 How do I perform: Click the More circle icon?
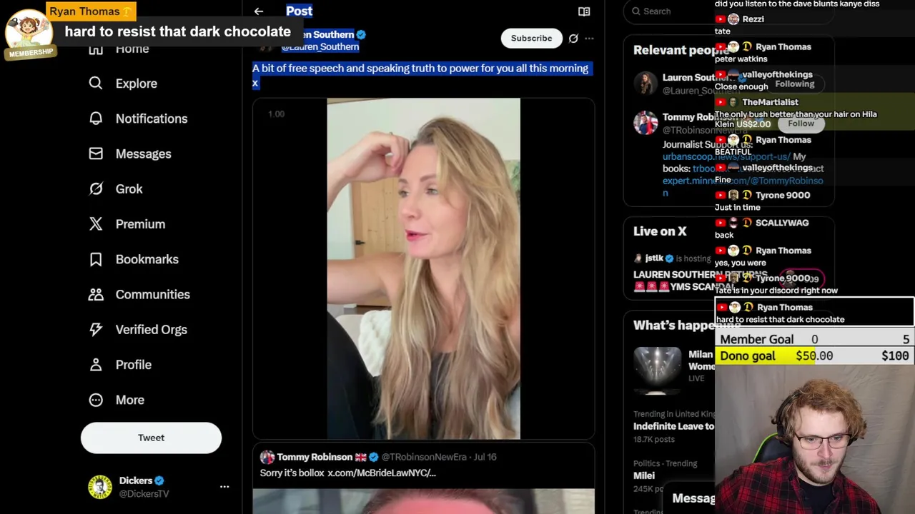[x=96, y=400]
